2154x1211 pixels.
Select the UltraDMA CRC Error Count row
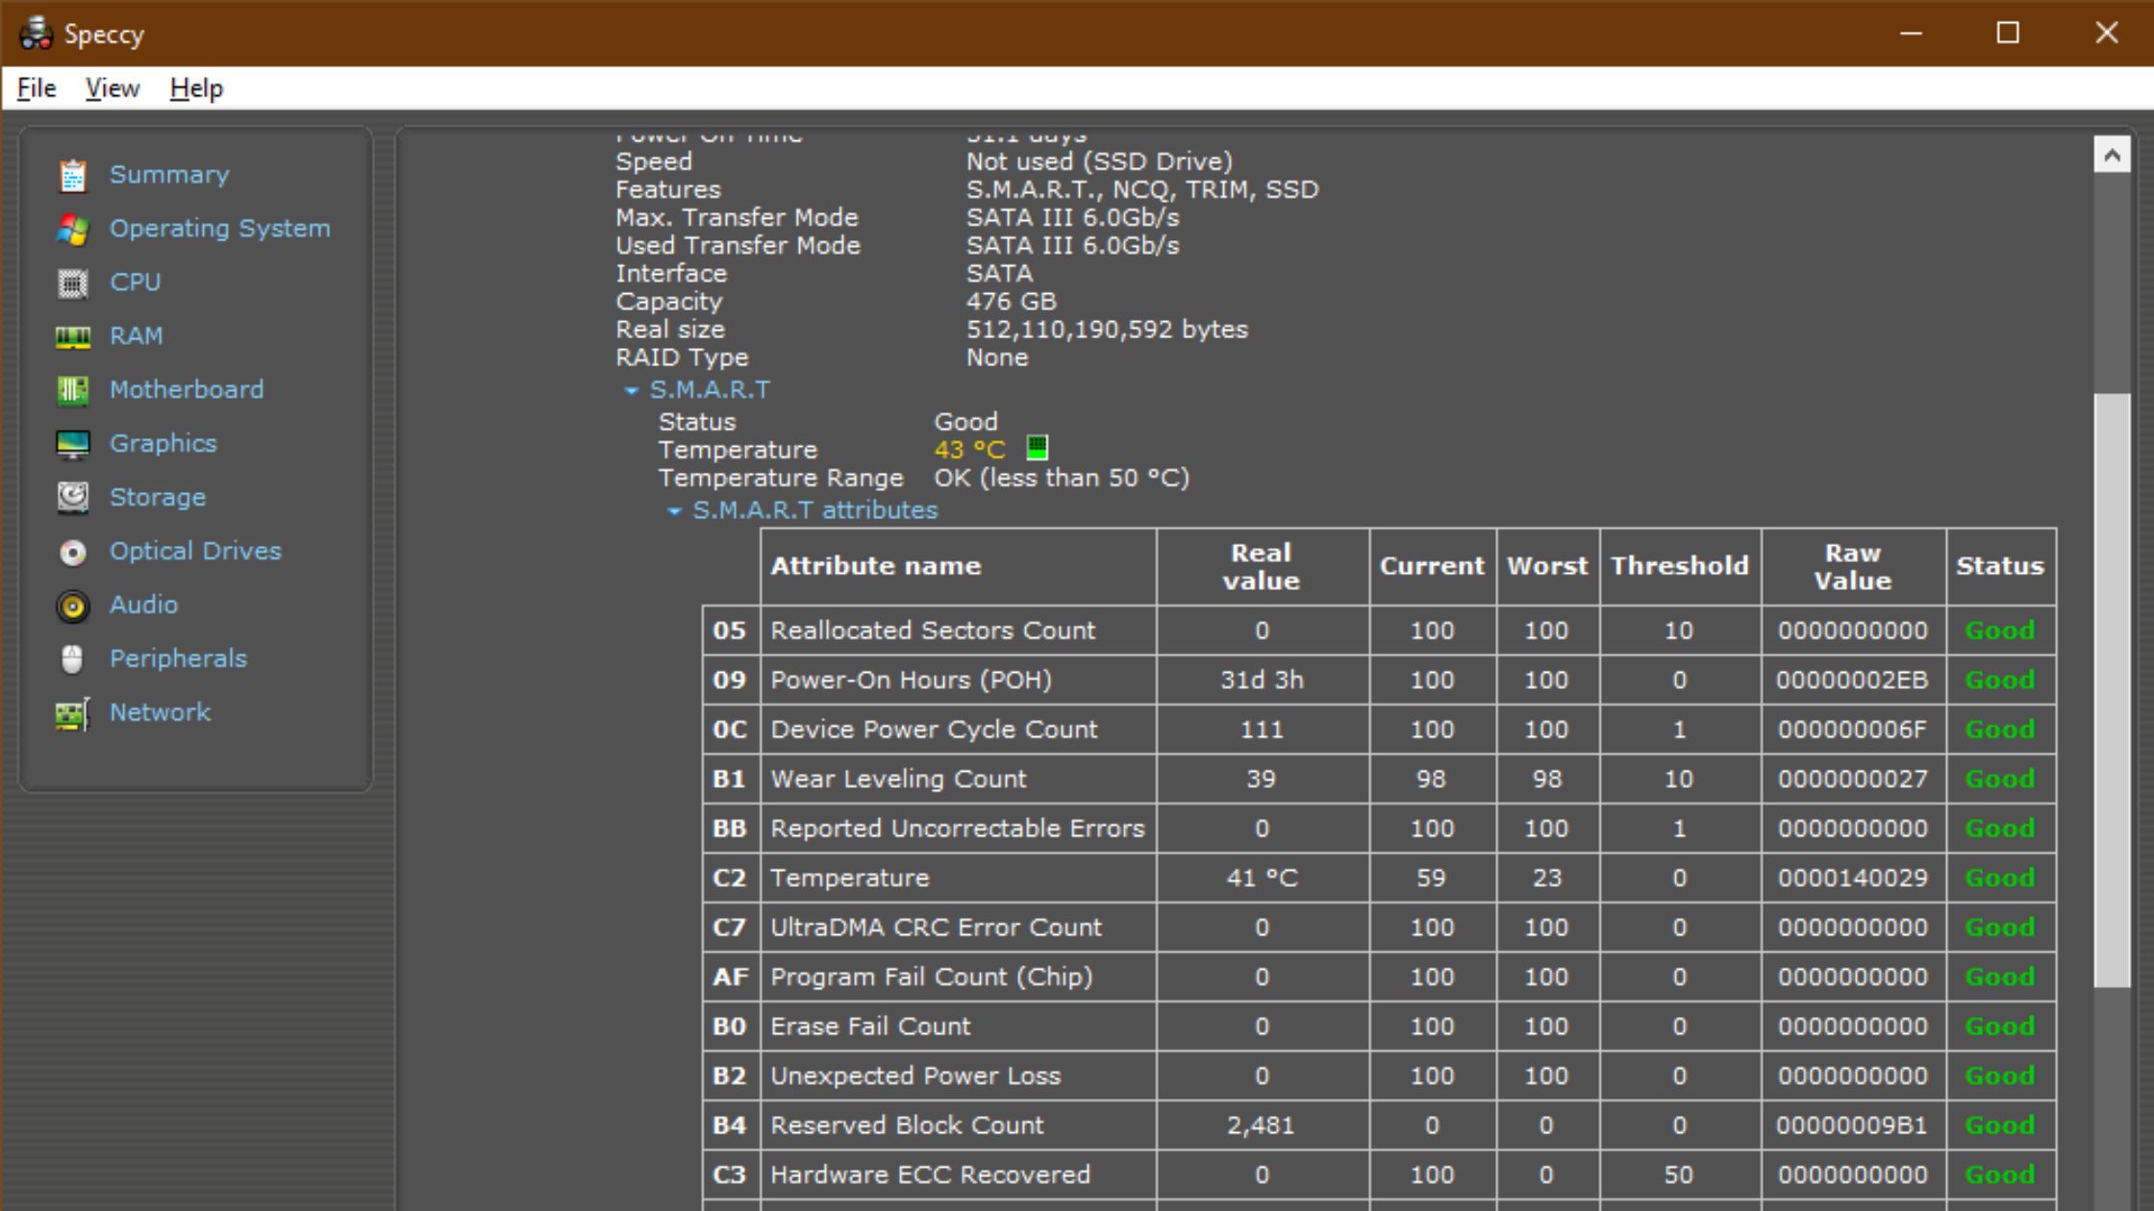click(x=1379, y=927)
